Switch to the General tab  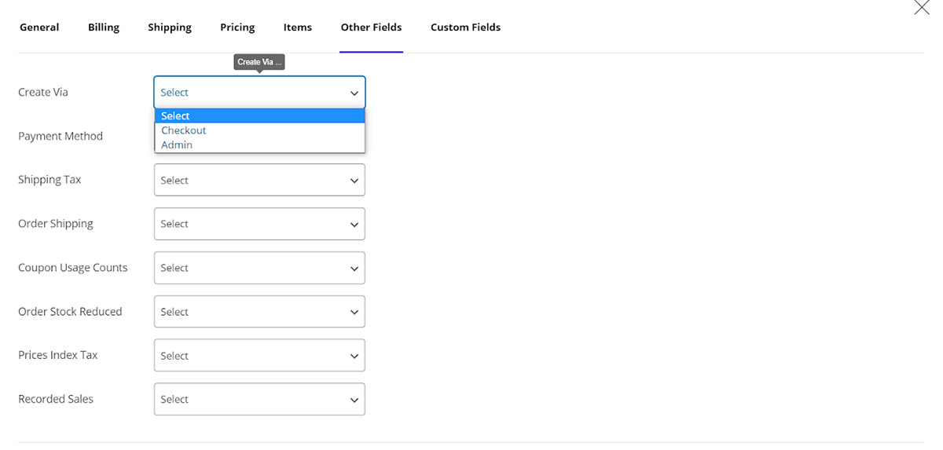point(39,27)
